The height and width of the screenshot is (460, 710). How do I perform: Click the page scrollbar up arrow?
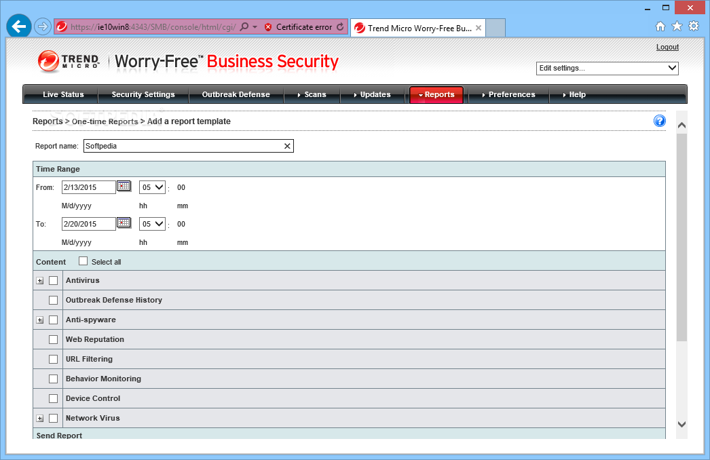click(682, 126)
